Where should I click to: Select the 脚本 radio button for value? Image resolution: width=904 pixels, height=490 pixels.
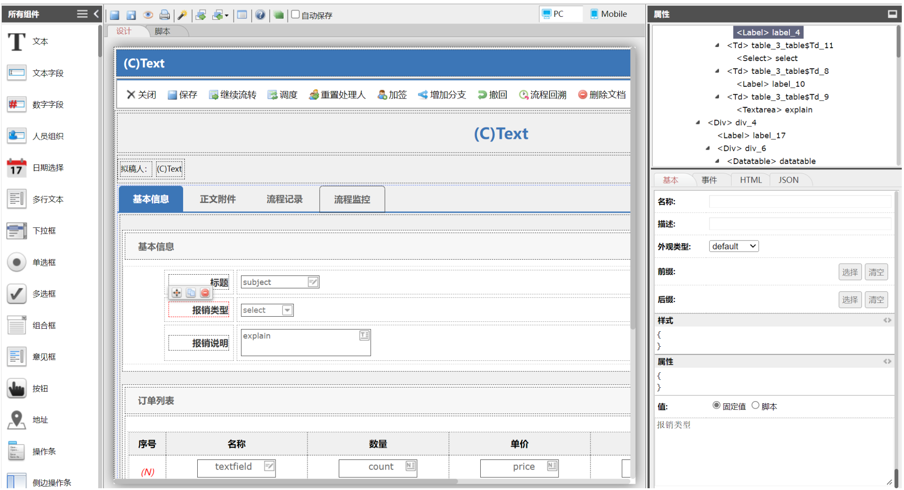point(755,406)
